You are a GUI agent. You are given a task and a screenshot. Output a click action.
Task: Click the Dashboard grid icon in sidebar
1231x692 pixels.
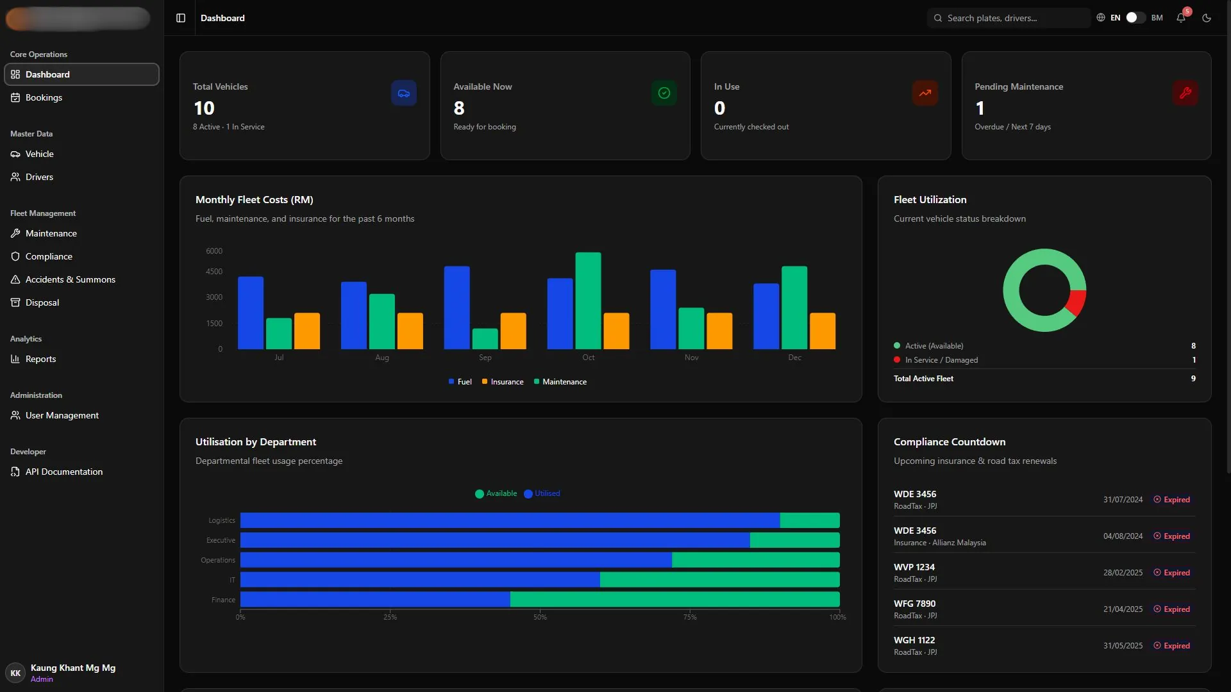click(x=15, y=74)
